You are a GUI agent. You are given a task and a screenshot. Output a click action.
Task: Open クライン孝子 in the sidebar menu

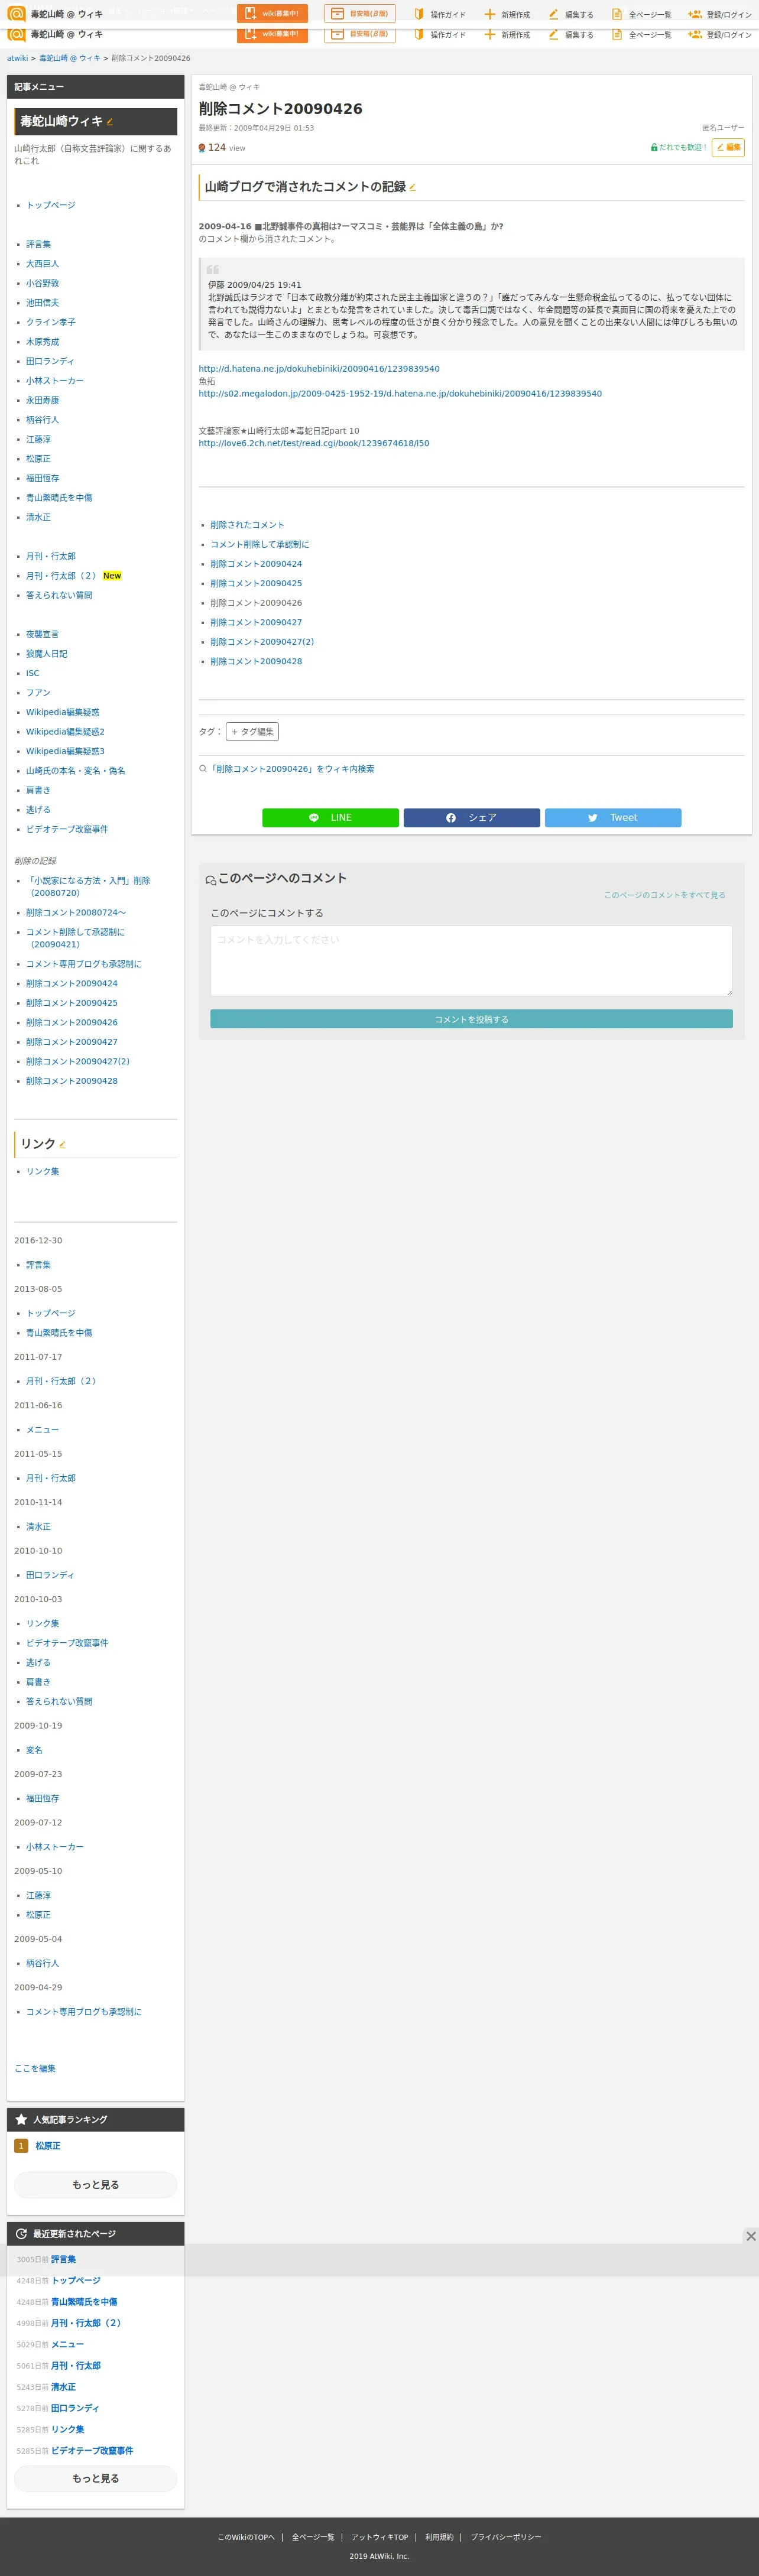(51, 322)
